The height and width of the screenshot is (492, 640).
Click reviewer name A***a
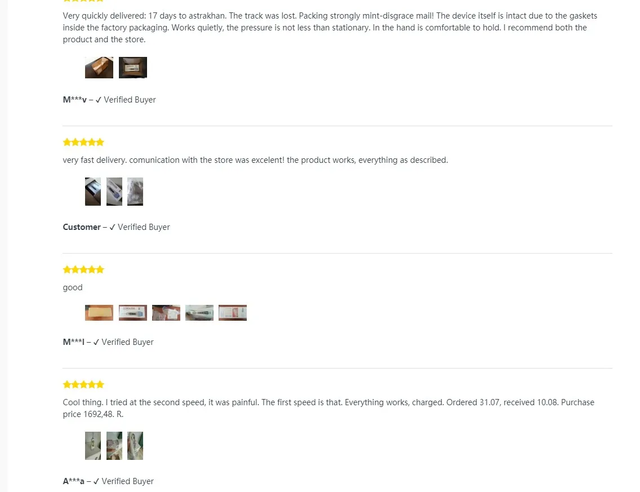pyautogui.click(x=73, y=481)
